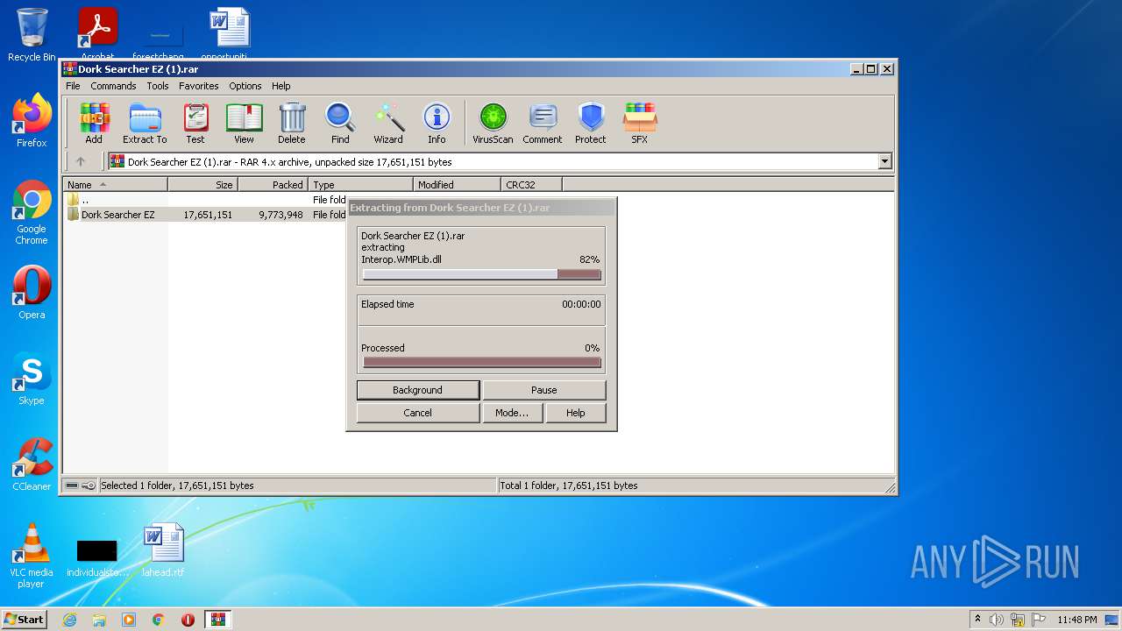
Task: Open File Explorer taskbar icon
Action: coord(99,620)
